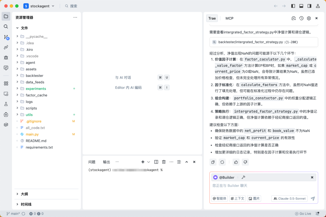This screenshot has width=326, height=217.
Task: Click main* branch in status bar
Action: click(x=13, y=214)
